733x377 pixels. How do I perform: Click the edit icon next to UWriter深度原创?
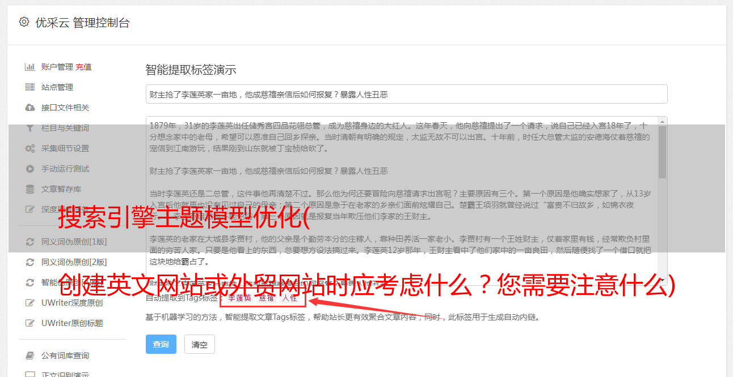coord(30,303)
